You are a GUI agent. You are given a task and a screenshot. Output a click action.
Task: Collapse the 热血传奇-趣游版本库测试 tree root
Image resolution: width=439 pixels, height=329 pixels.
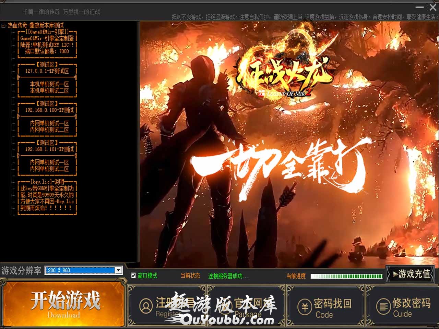tap(3, 25)
